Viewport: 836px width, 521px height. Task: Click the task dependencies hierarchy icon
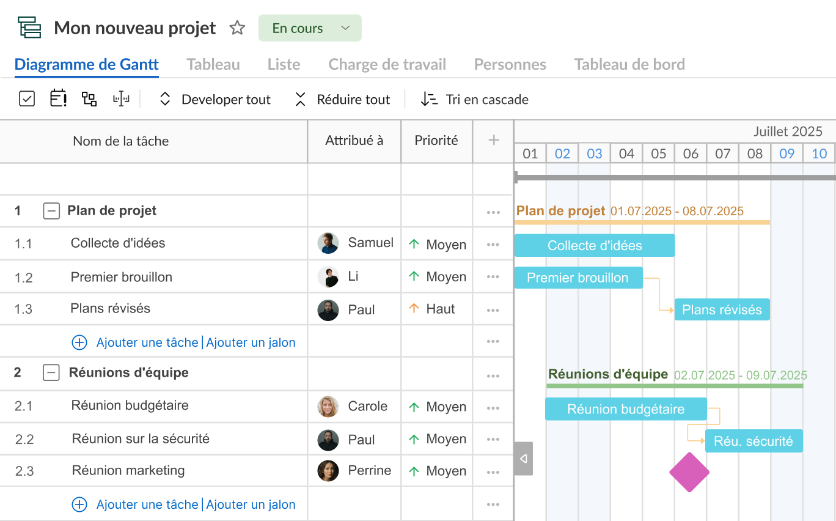(89, 98)
